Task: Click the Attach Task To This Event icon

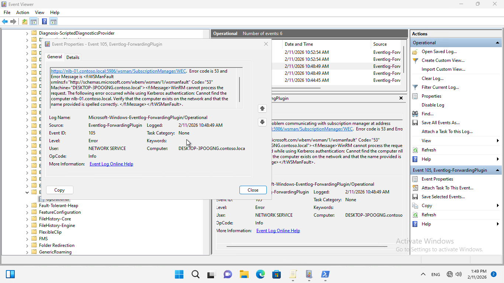Action: 415,188
